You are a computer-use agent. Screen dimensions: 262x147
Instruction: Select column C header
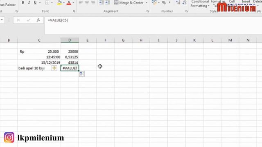(x=39, y=40)
